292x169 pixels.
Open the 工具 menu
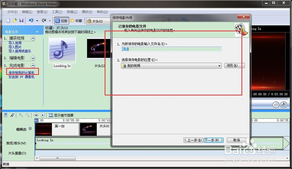click(x=57, y=12)
